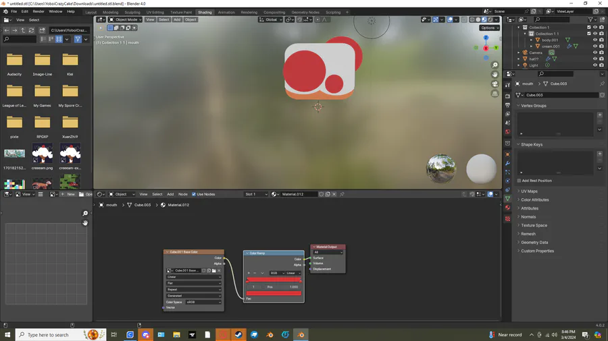
Task: Expand the body.001 outliner row
Action: pyautogui.click(x=532, y=40)
